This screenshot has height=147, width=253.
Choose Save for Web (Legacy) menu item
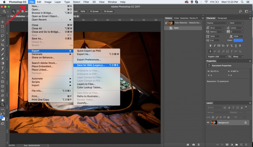(91, 65)
